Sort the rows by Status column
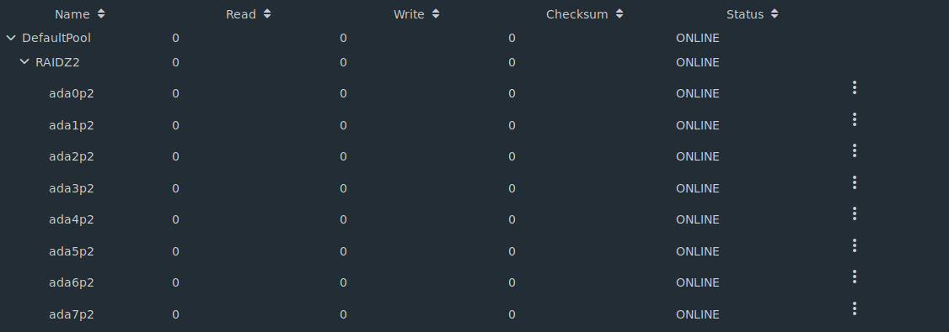This screenshot has height=332, width=949. click(x=753, y=14)
